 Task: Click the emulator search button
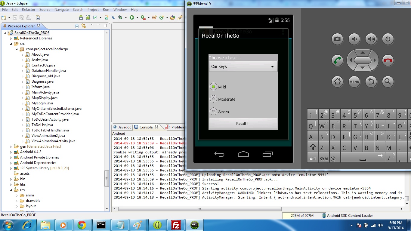388,81
